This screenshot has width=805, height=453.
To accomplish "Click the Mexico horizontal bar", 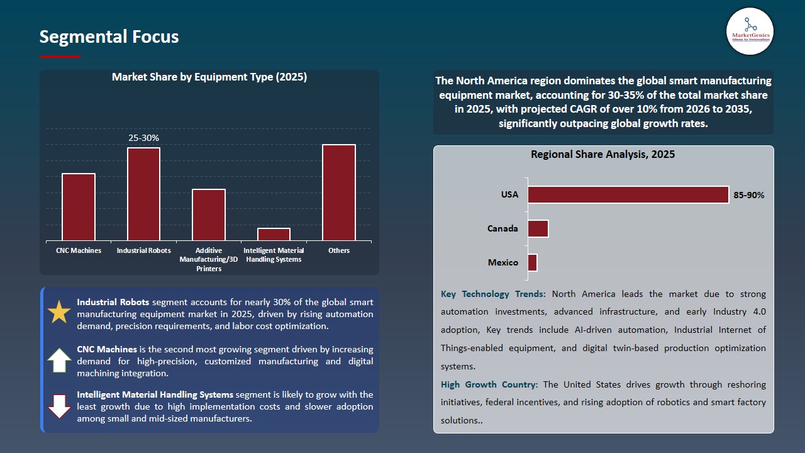I will click(x=532, y=262).
